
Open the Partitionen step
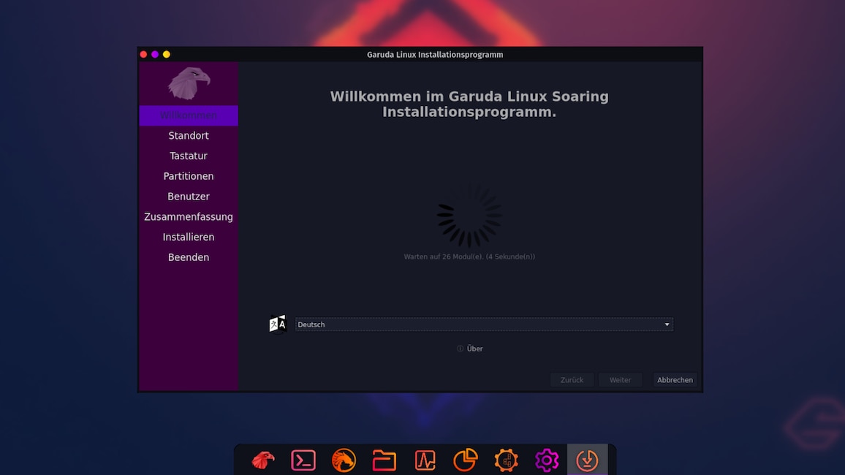coord(188,176)
